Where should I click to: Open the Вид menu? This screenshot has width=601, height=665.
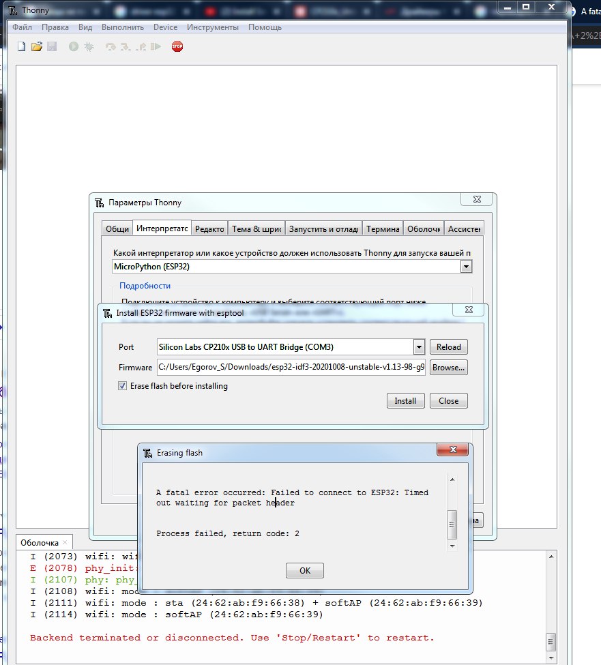click(x=85, y=27)
